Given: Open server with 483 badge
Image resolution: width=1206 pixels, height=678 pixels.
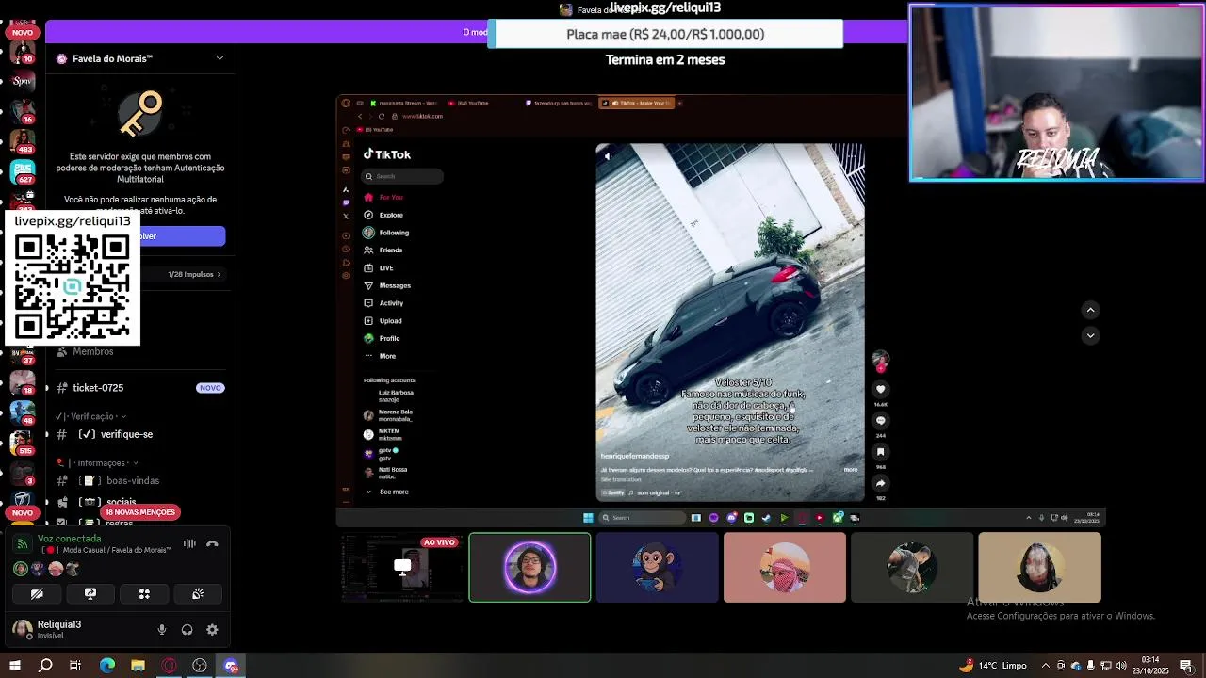Looking at the screenshot, I should pyautogui.click(x=22, y=141).
